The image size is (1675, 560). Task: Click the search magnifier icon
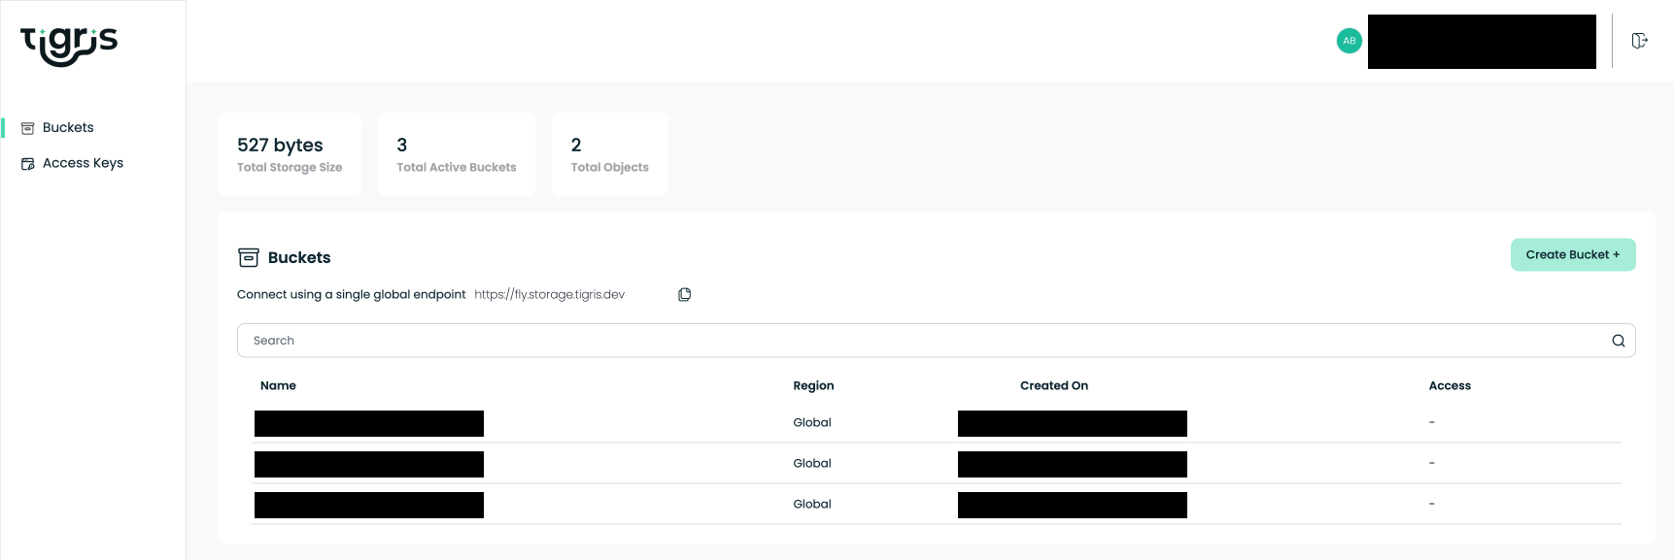click(1619, 341)
